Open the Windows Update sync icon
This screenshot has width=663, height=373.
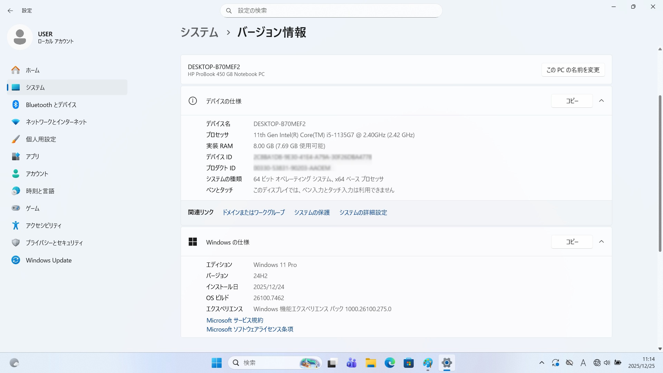pos(16,260)
